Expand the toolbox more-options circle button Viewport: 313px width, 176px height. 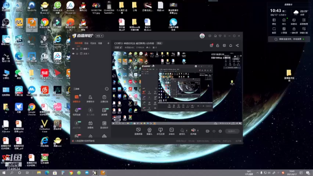click(x=107, y=89)
